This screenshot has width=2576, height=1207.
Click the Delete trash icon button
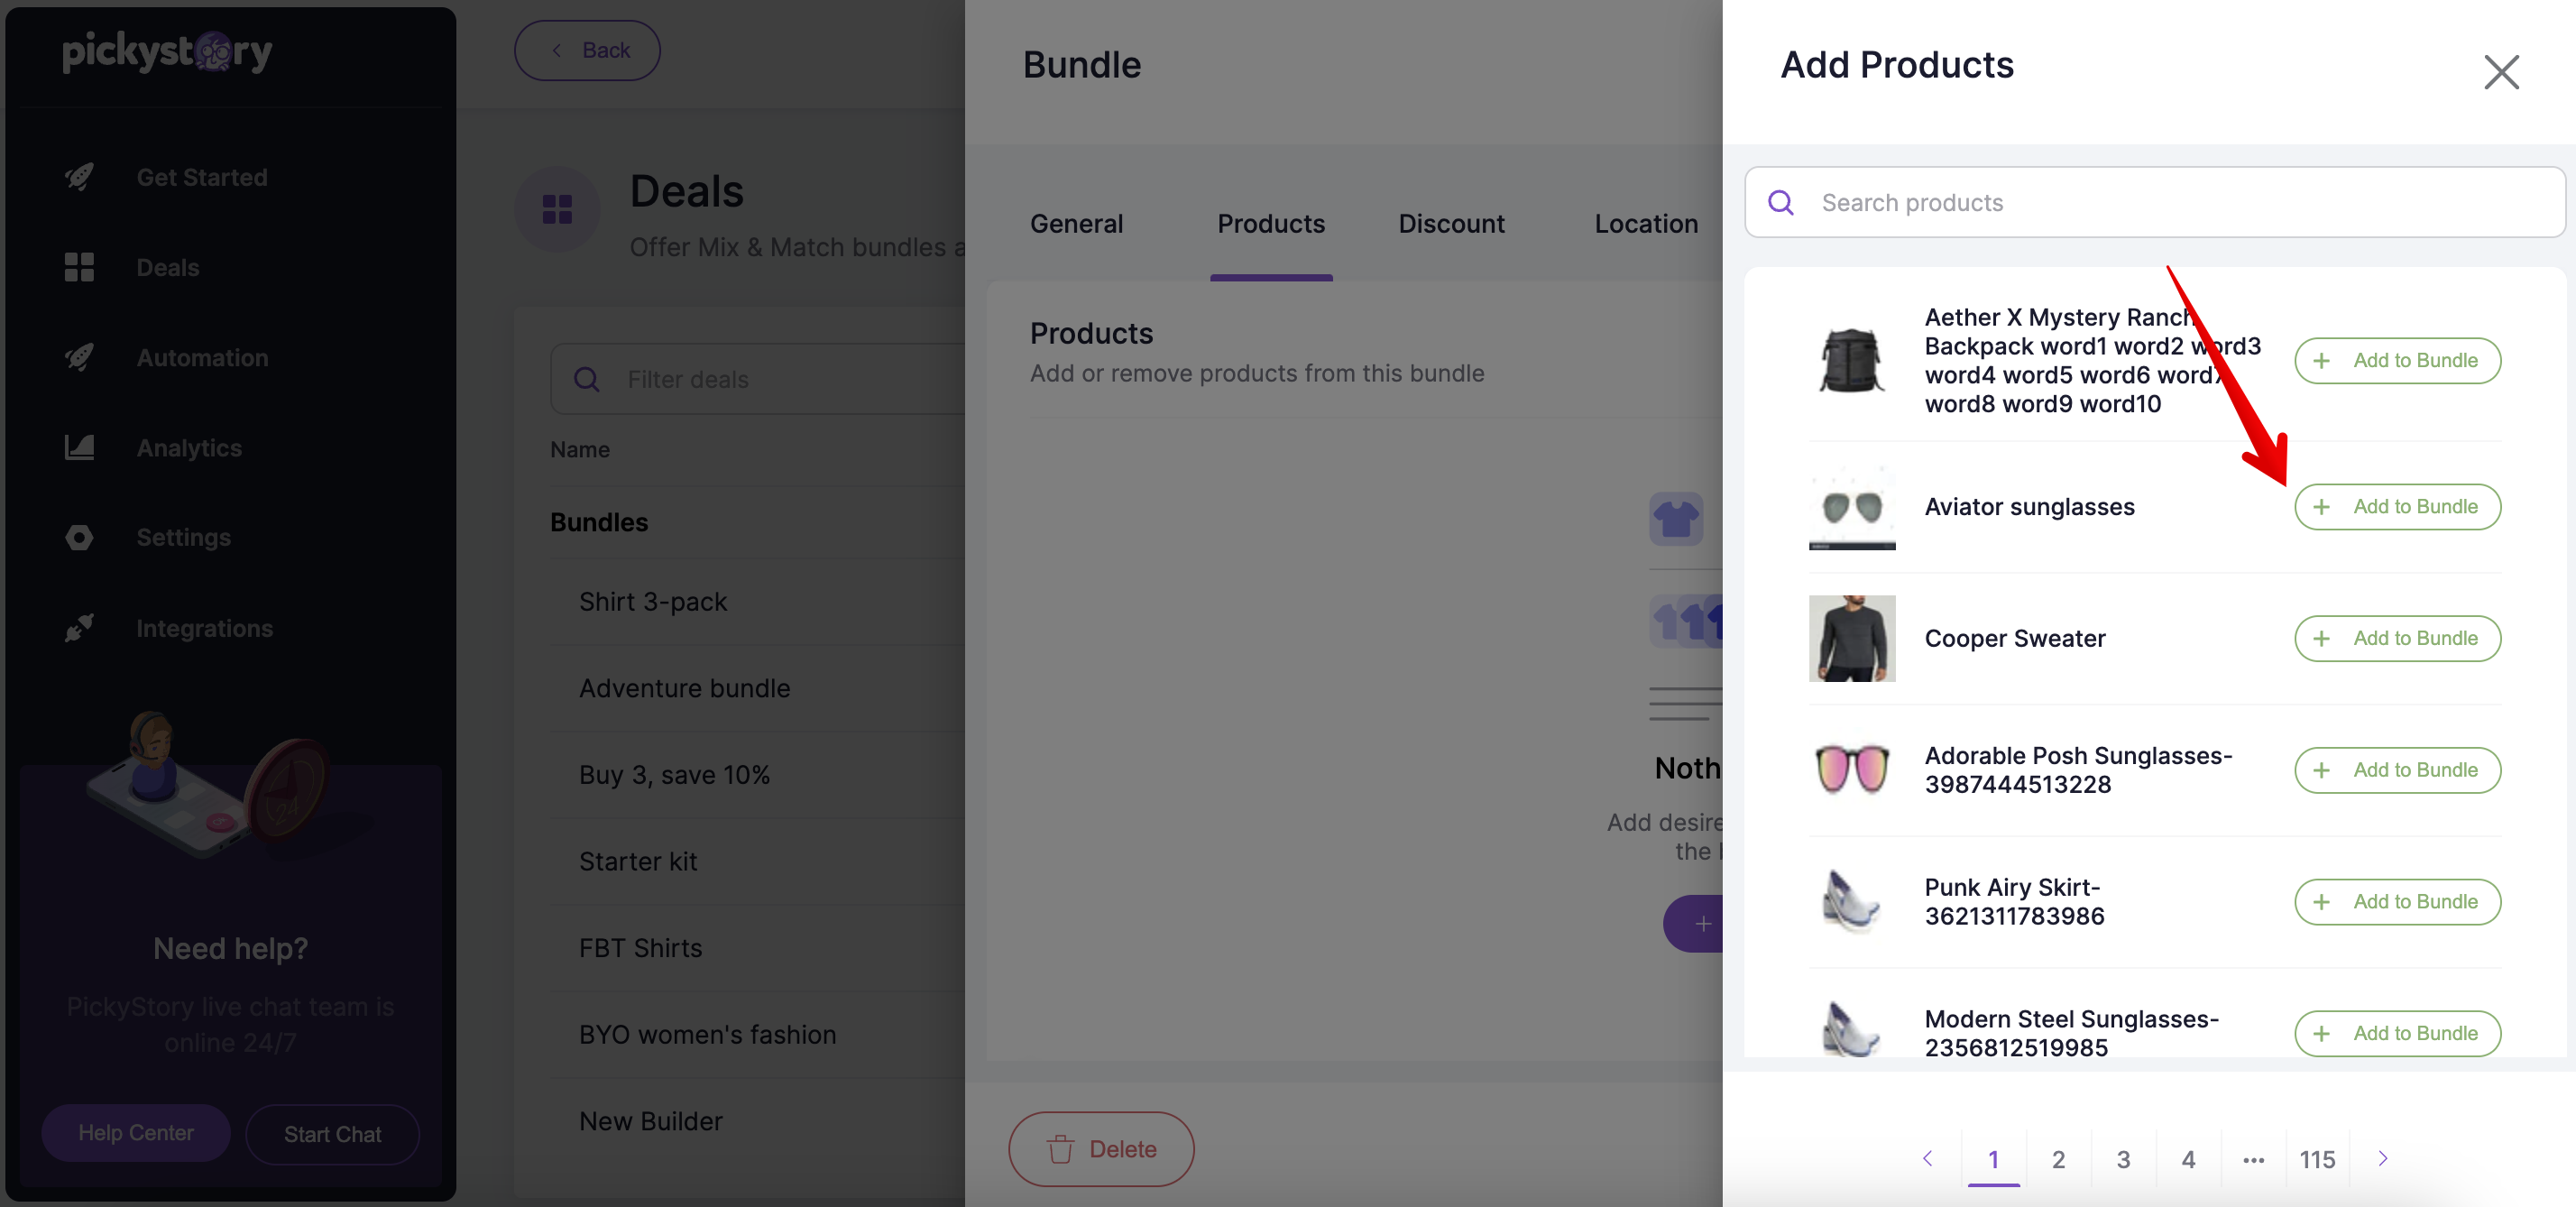point(1101,1149)
